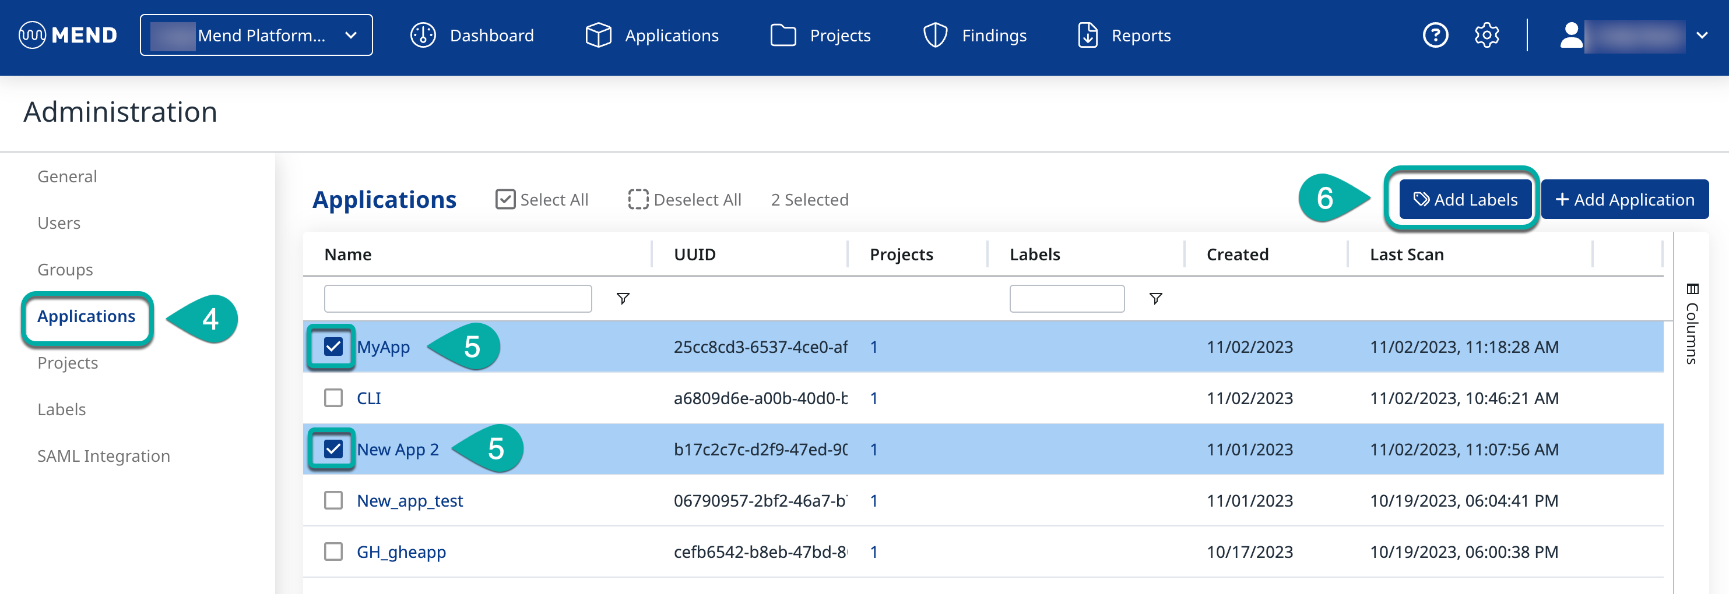The image size is (1729, 594).
Task: Select the Findings shield icon
Action: click(936, 35)
